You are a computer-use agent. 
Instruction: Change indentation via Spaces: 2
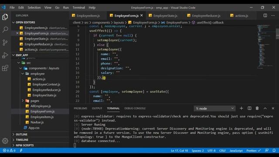coord(197,150)
